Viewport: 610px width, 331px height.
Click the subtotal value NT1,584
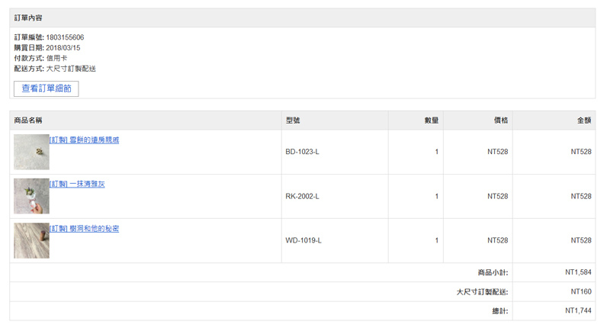(x=578, y=272)
